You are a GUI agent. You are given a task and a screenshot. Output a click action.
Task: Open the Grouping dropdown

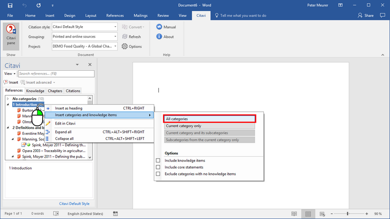pyautogui.click(x=115, y=36)
